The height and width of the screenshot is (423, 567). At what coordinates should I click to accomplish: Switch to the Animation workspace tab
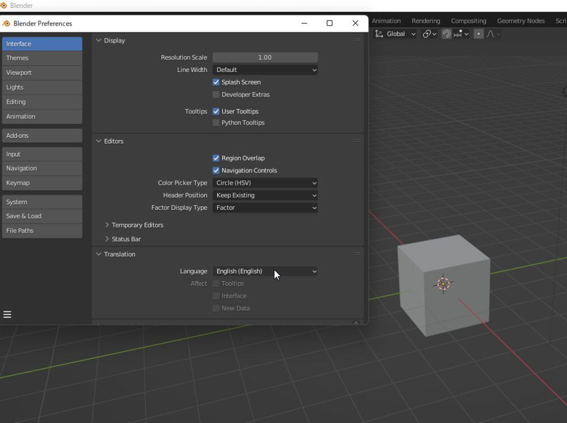pyautogui.click(x=386, y=21)
